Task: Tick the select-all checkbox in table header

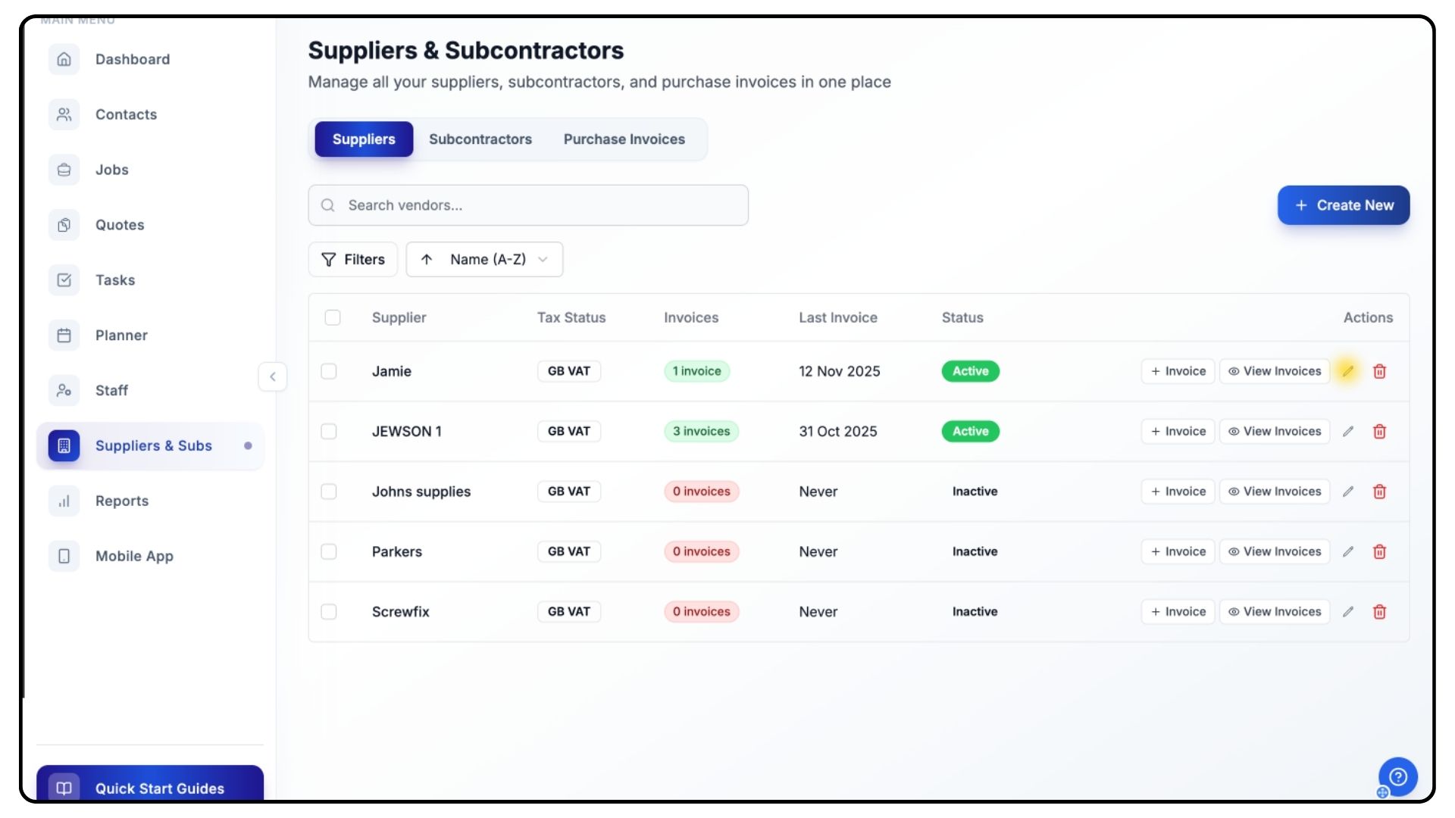Action: click(333, 317)
